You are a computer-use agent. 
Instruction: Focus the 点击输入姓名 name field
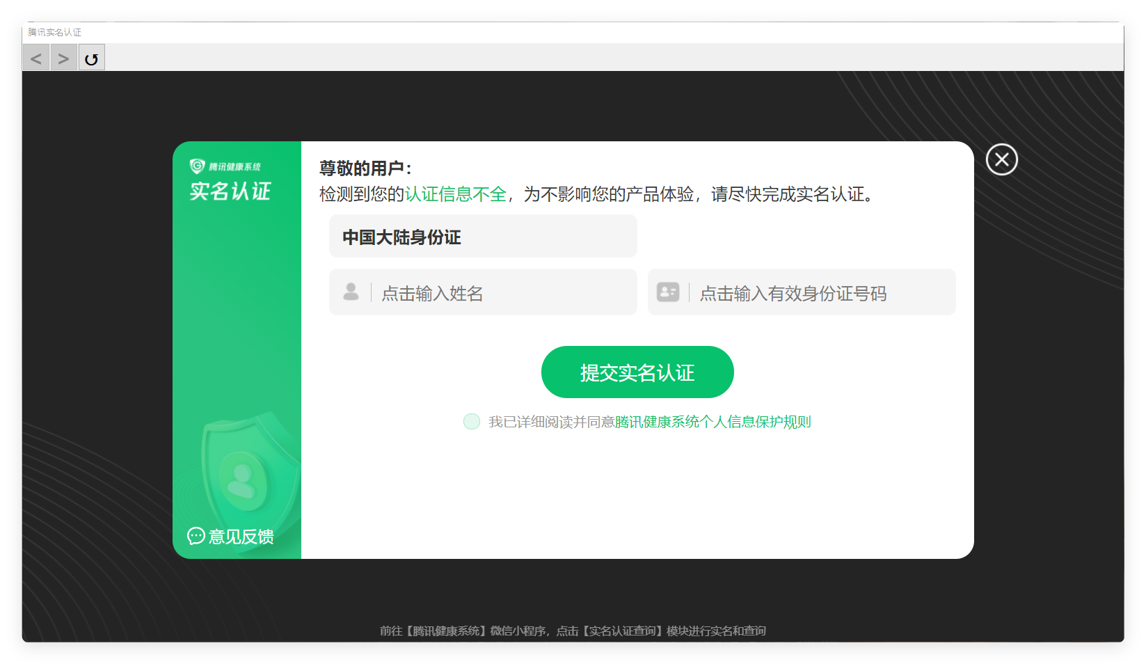(483, 292)
